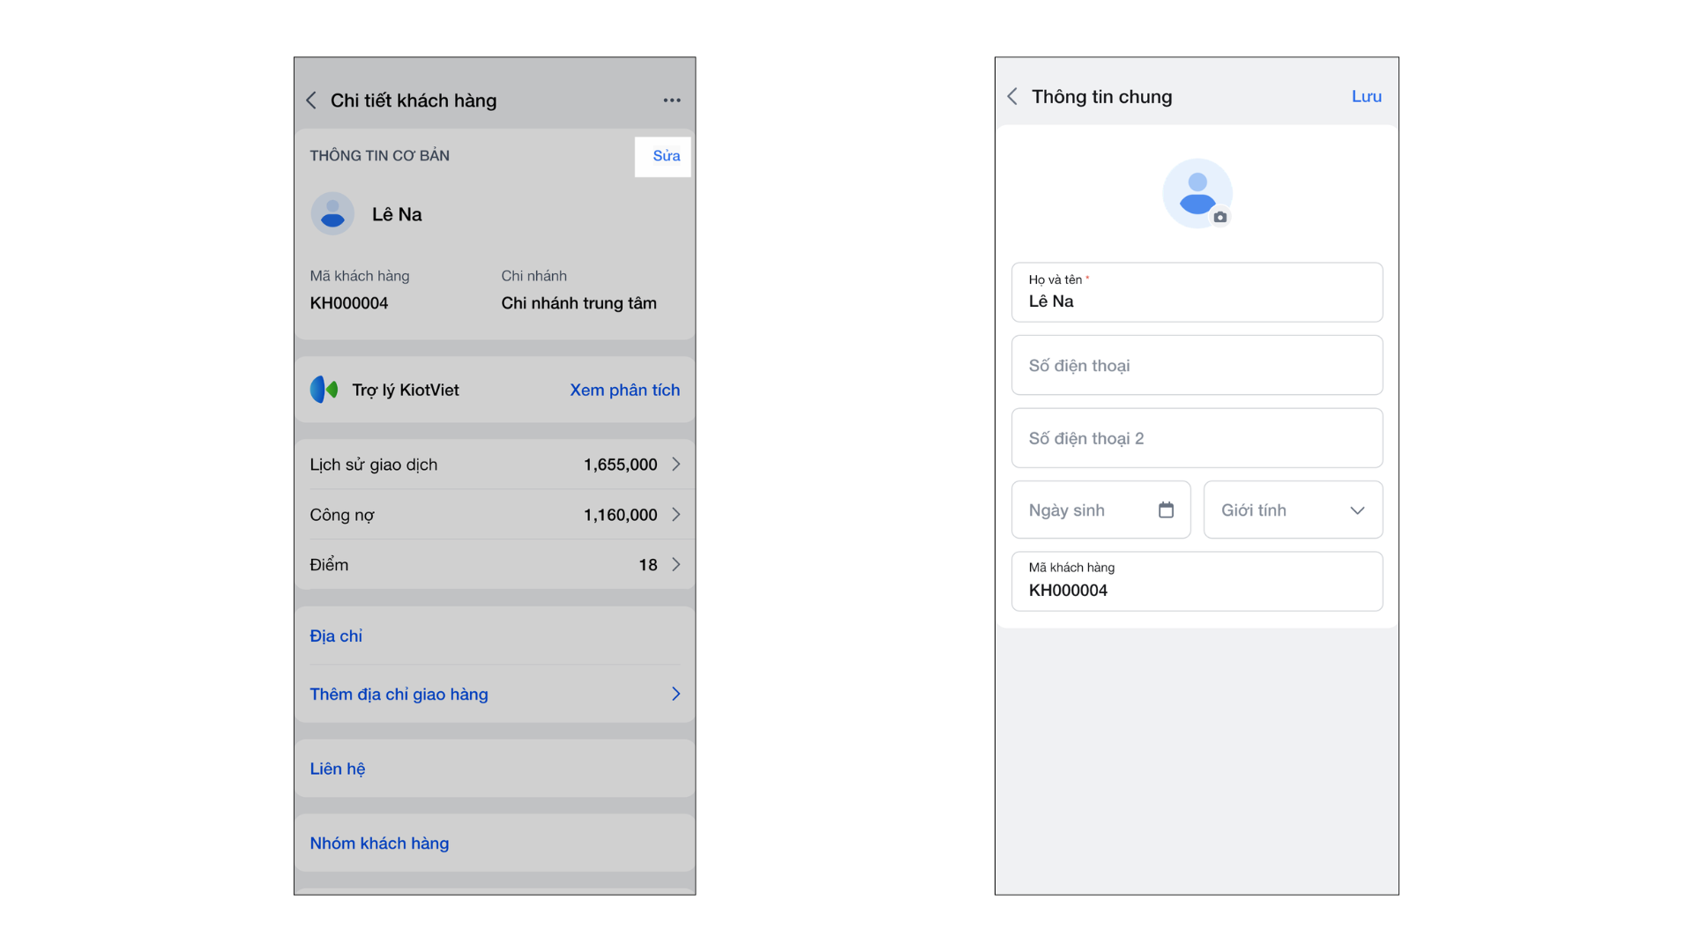
Task: Tap Lê Na's avatar in customer detail
Action: click(332, 213)
